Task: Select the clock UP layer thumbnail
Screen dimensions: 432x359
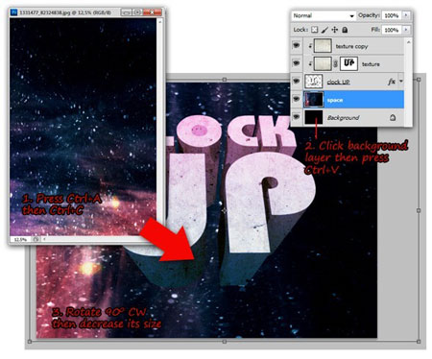Action: pos(314,82)
